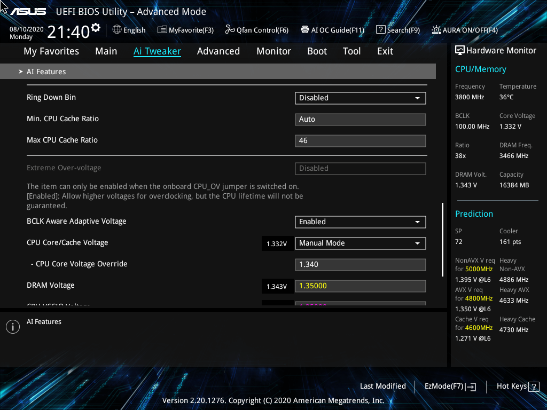Click the DRAM Voltage label
The width and height of the screenshot is (547, 410).
(x=51, y=285)
